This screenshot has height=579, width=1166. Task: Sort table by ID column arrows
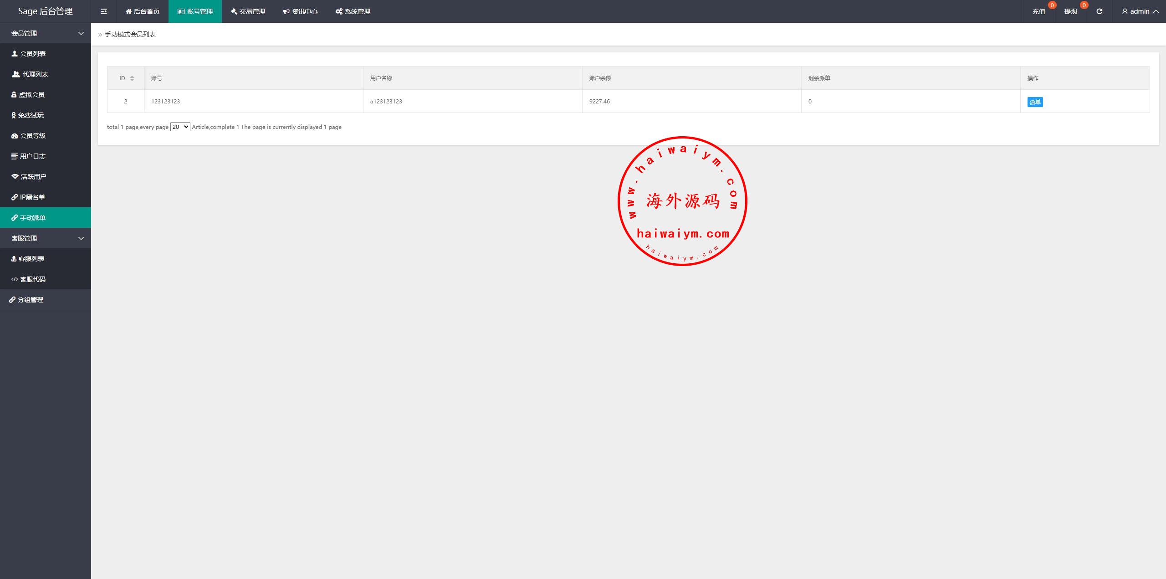(x=132, y=78)
